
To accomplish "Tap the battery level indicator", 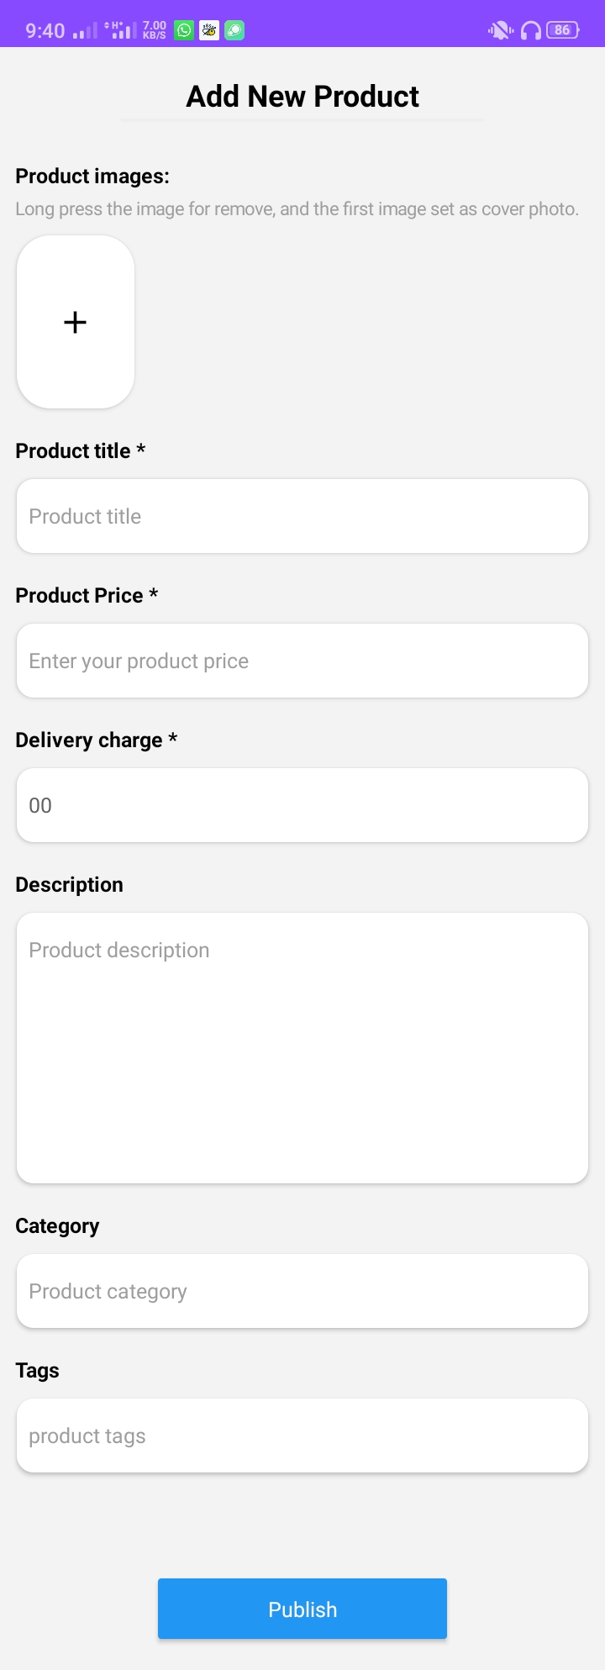I will 562,30.
